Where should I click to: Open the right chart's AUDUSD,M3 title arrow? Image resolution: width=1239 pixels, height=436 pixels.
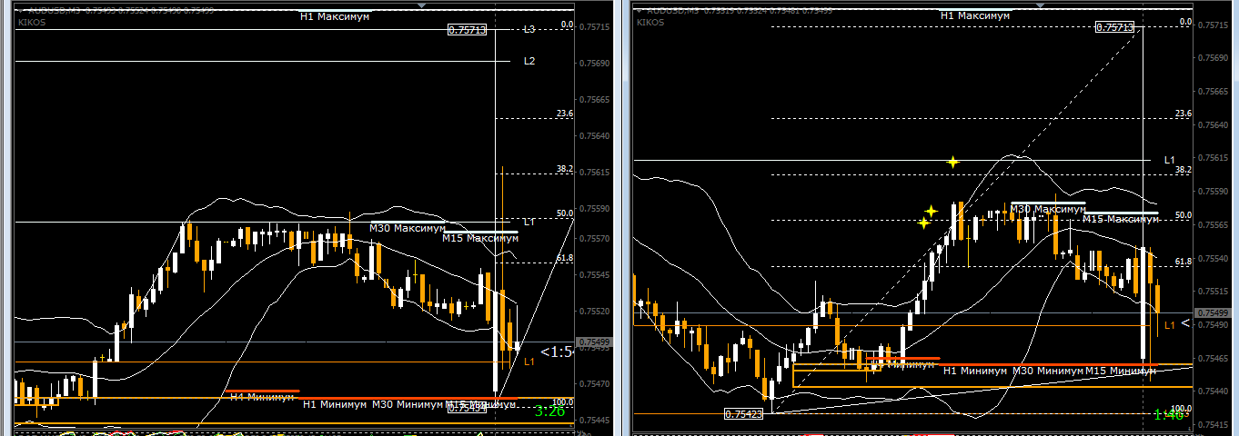coord(639,10)
